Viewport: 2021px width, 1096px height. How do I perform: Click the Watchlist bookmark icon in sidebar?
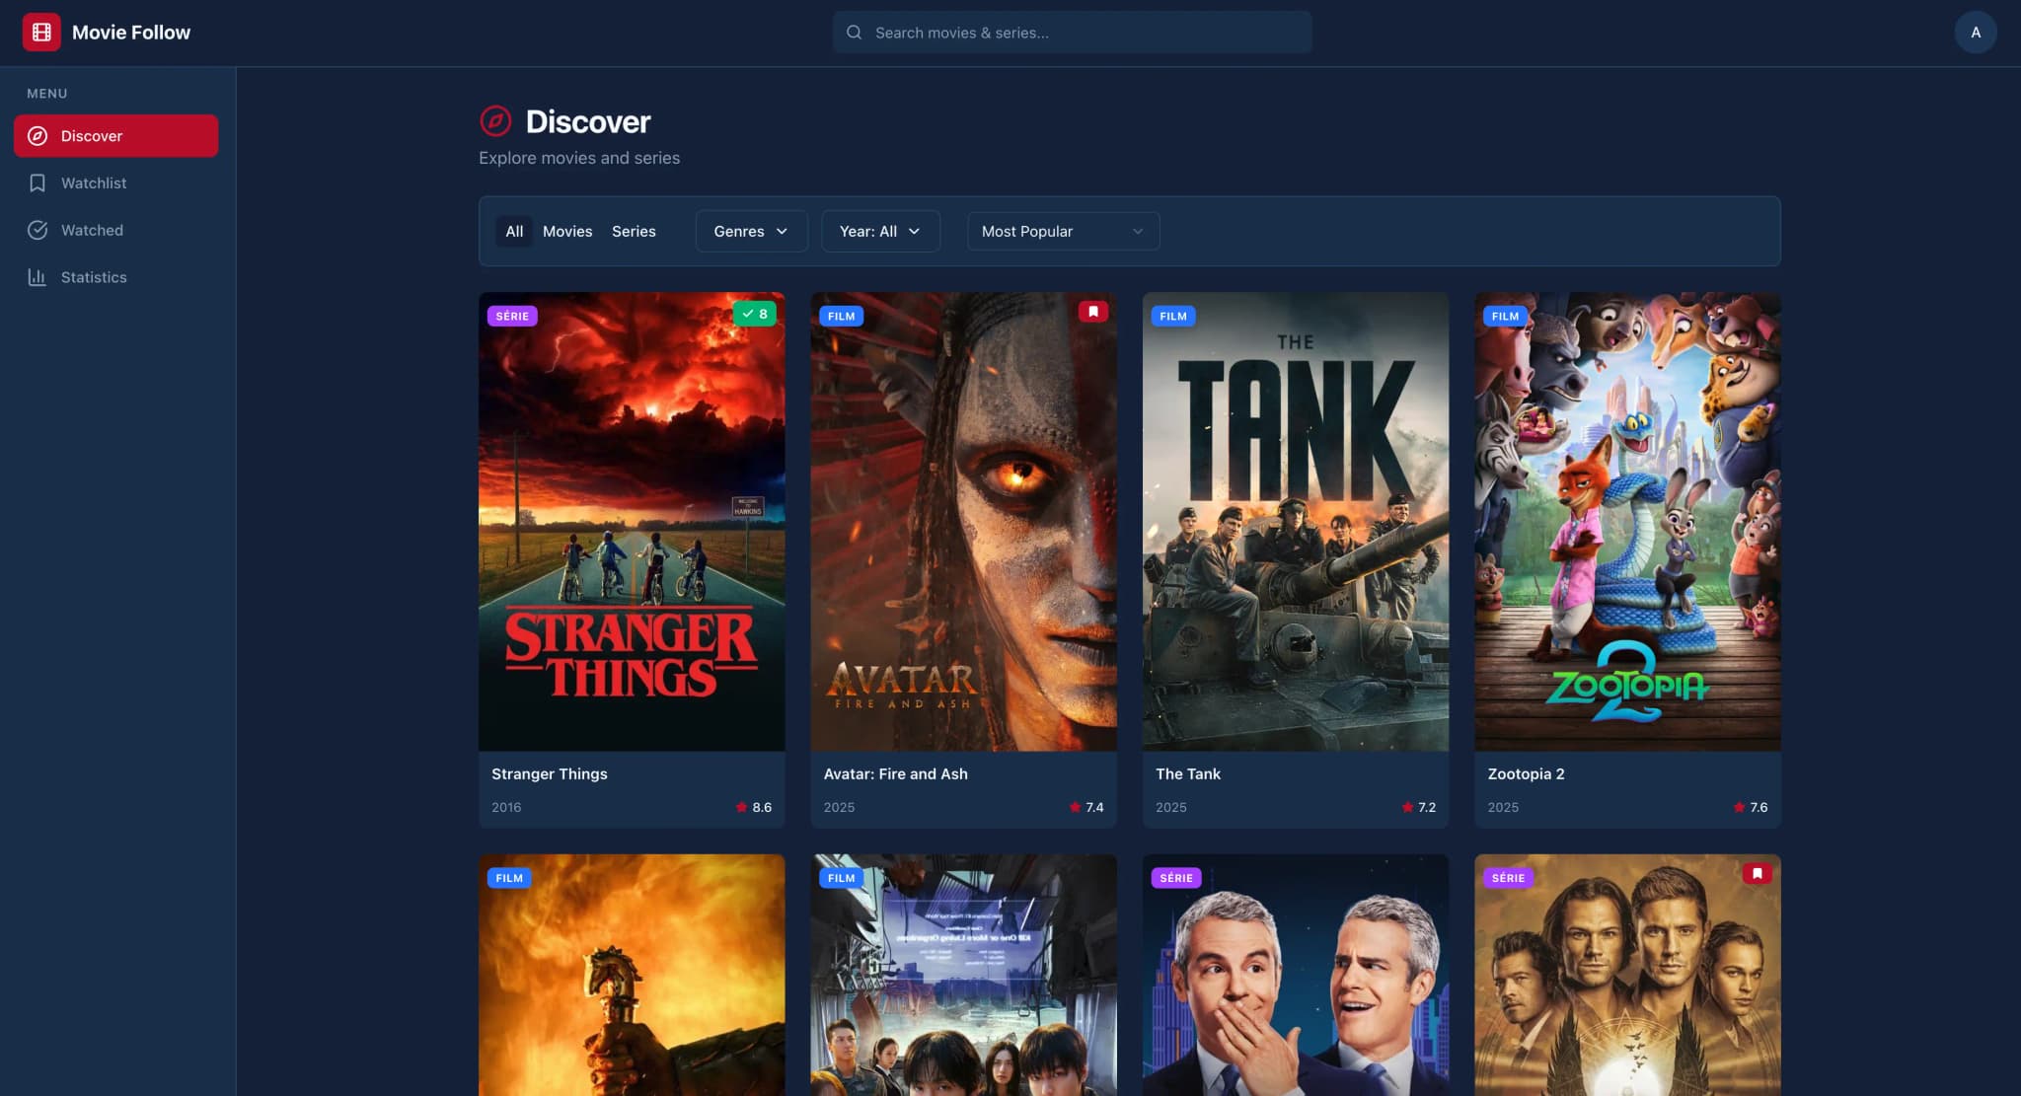point(37,183)
